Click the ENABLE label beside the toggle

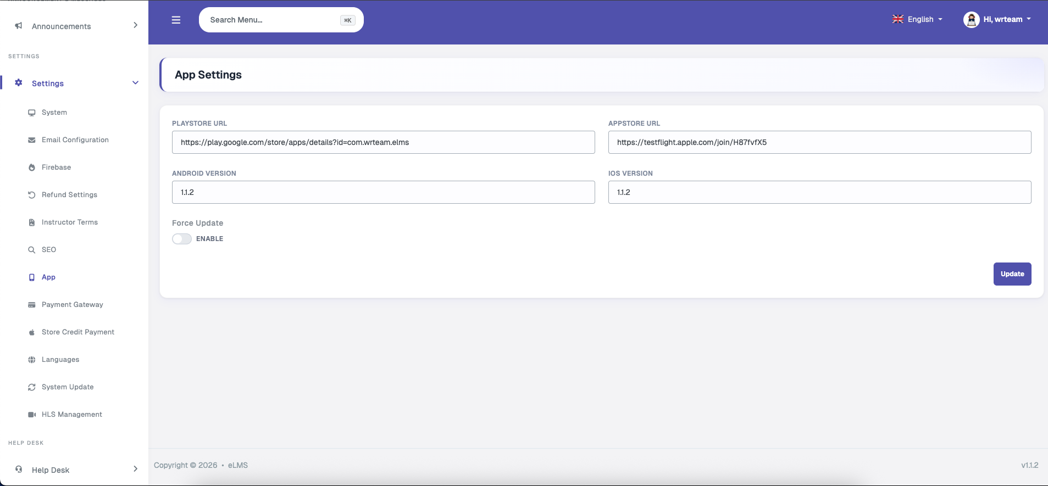click(x=210, y=239)
